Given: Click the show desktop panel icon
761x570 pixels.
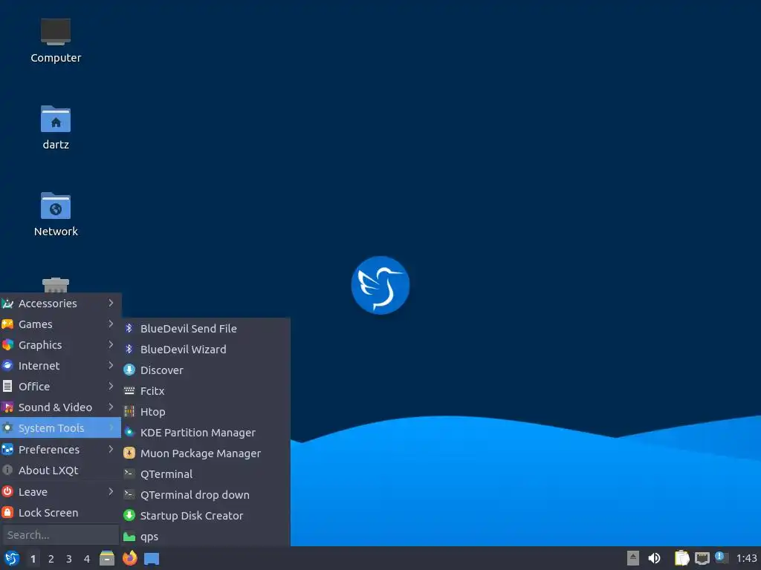Looking at the screenshot, I should 152,559.
